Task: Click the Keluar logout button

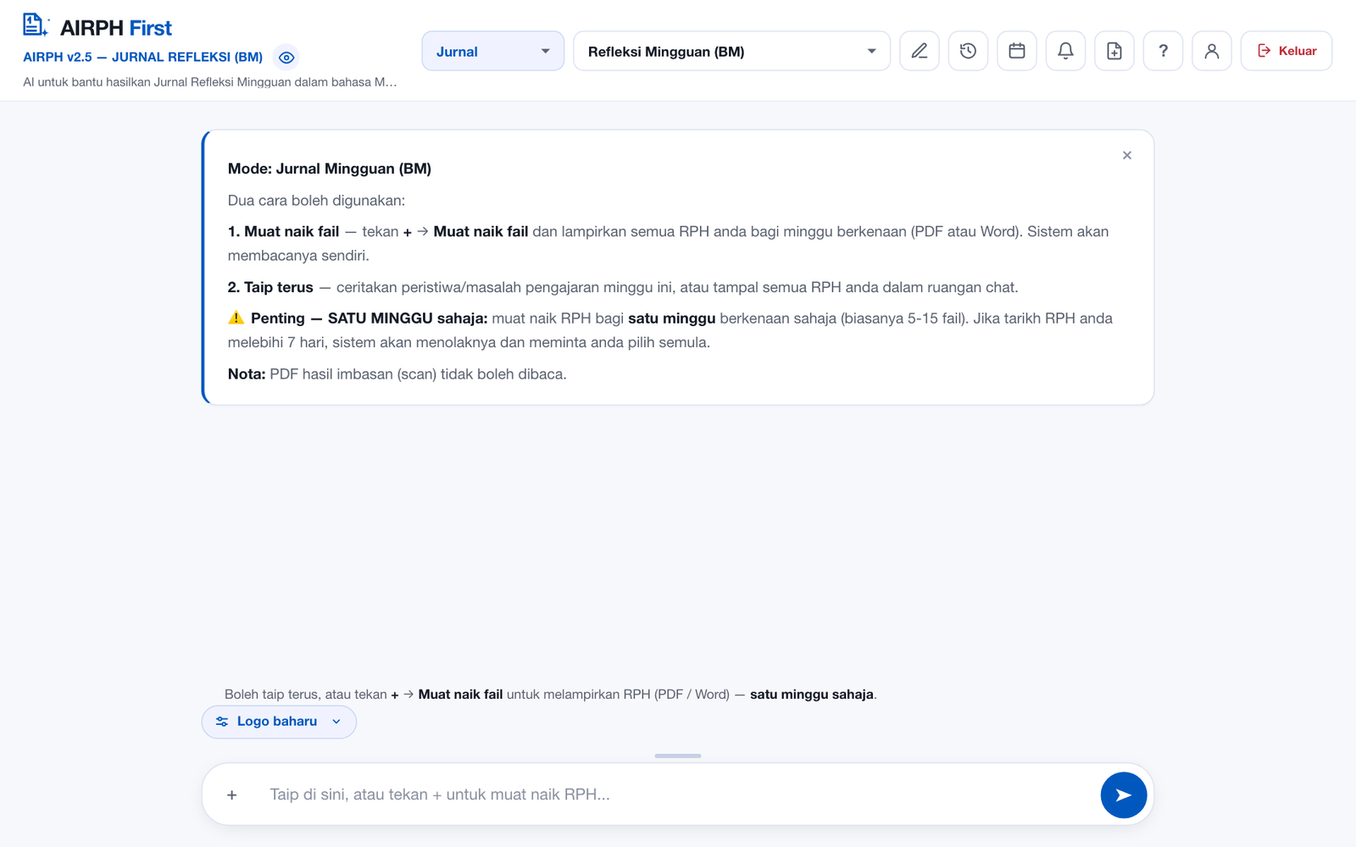Action: [x=1287, y=51]
